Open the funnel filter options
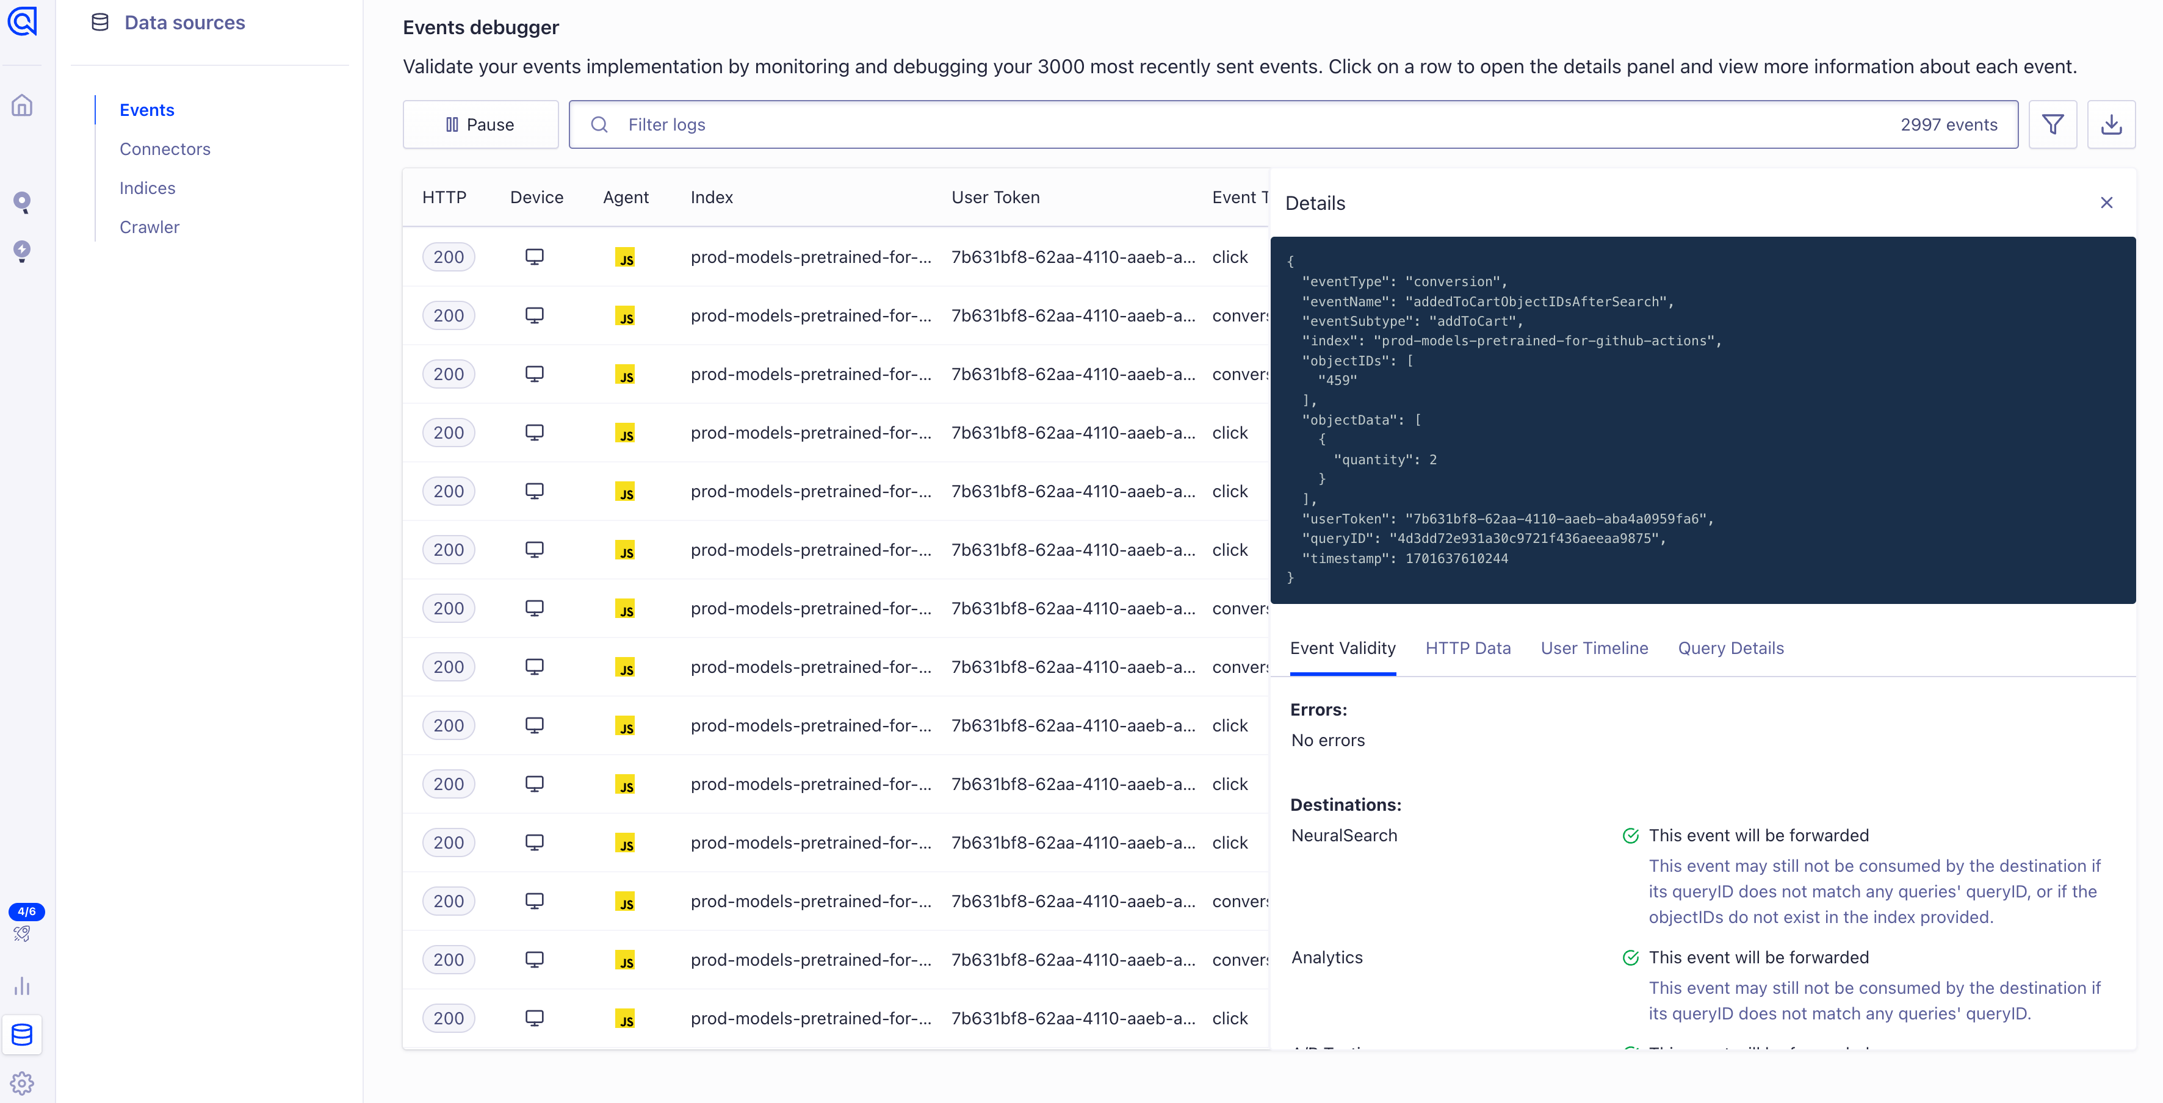Screen dimensions: 2163x1103 pyautogui.click(x=2052, y=124)
